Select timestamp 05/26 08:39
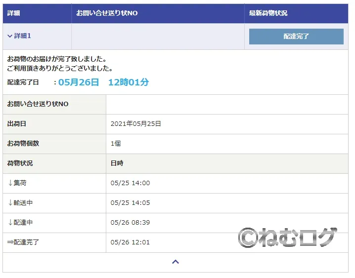 pos(130,223)
